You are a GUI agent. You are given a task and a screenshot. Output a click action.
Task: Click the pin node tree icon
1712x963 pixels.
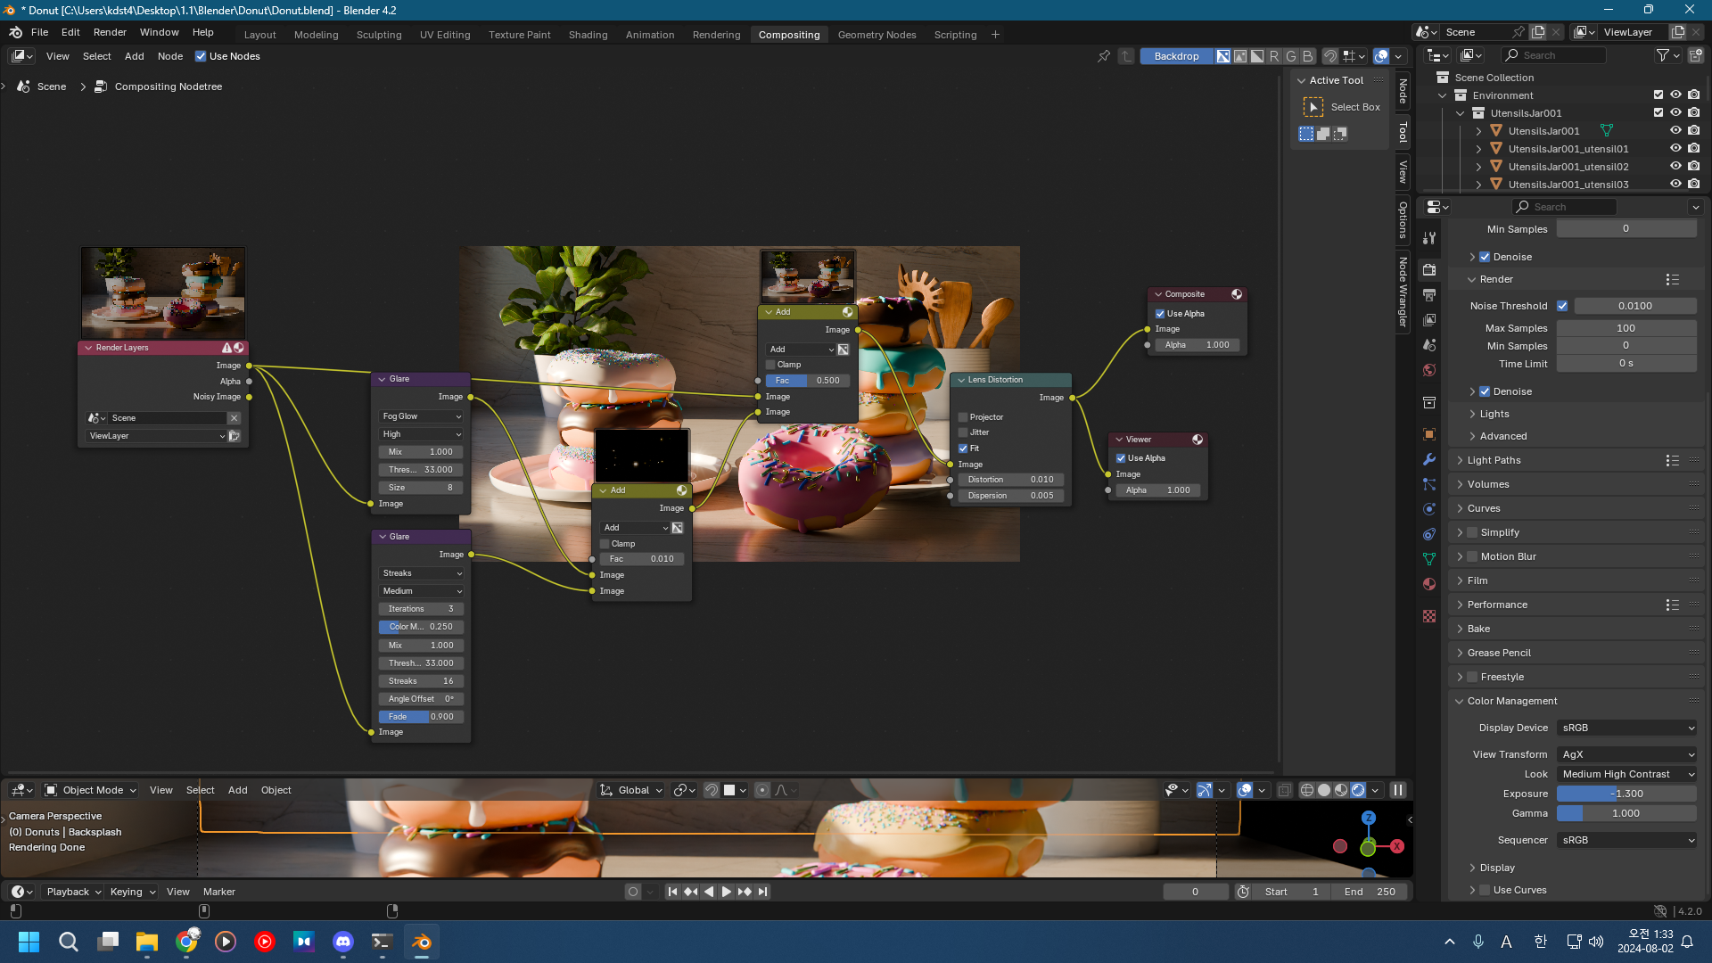(x=1104, y=56)
